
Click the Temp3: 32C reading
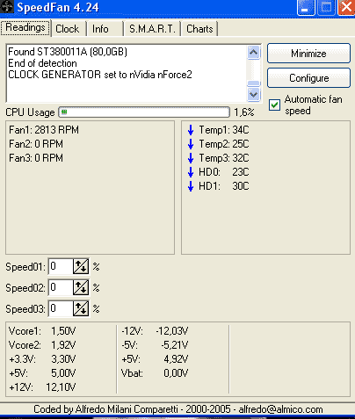pyautogui.click(x=224, y=158)
